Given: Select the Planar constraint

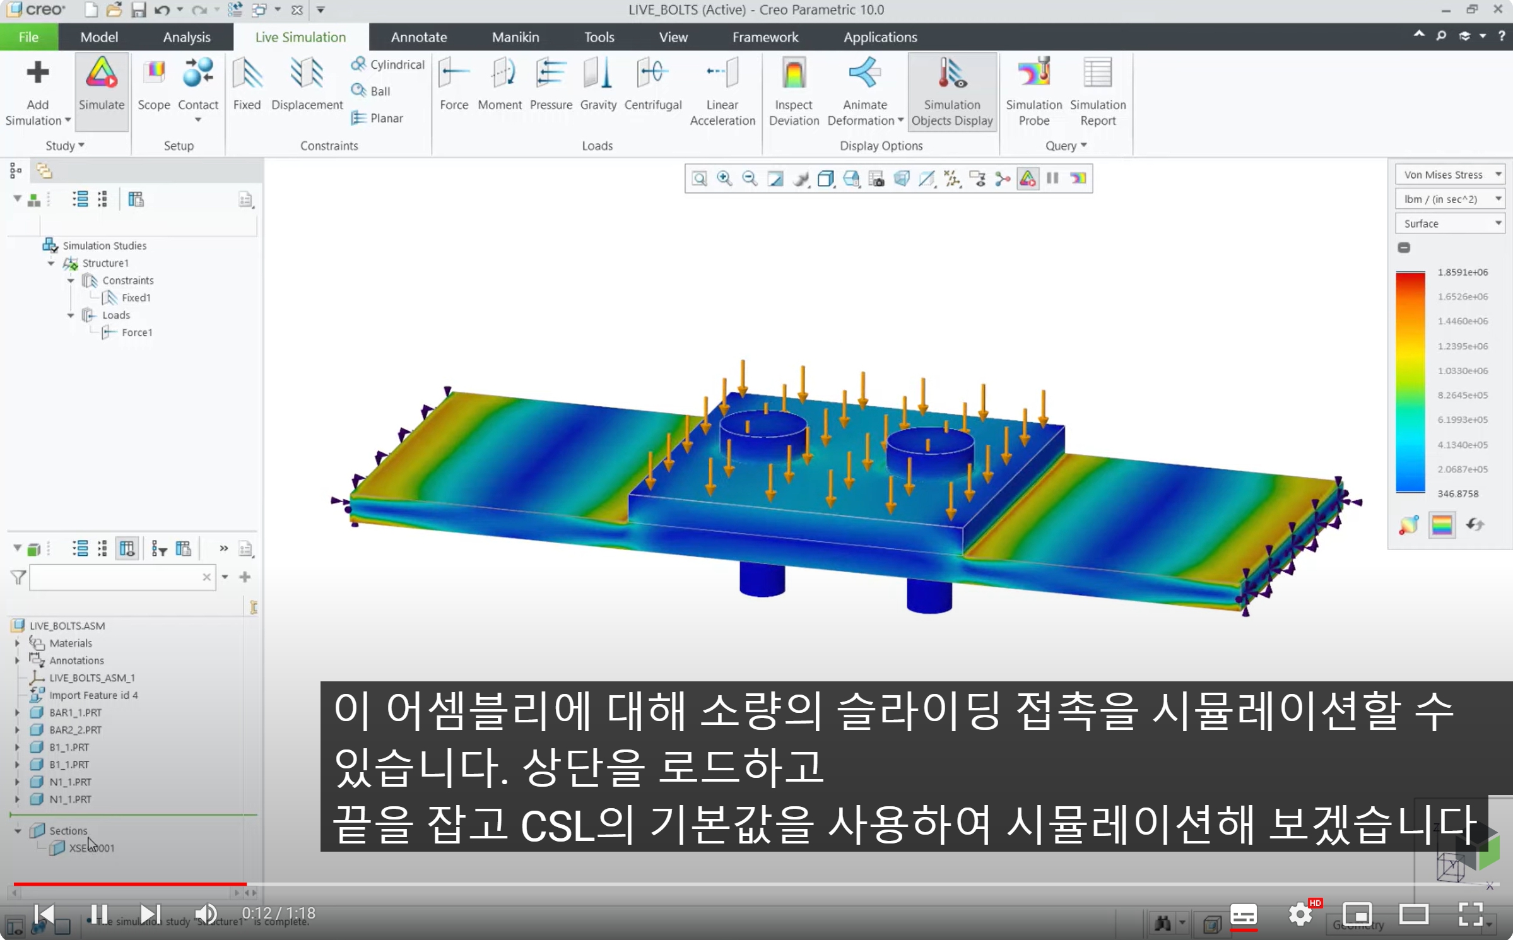Looking at the screenshot, I should tap(377, 118).
